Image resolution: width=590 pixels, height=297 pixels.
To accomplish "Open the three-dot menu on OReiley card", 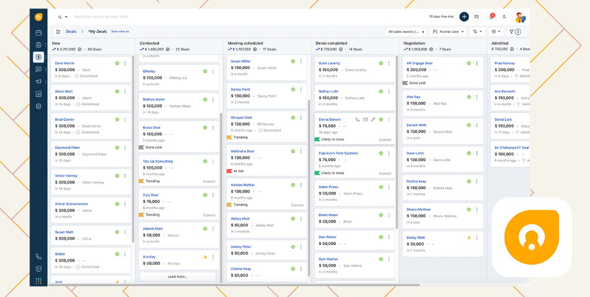I will click(213, 71).
